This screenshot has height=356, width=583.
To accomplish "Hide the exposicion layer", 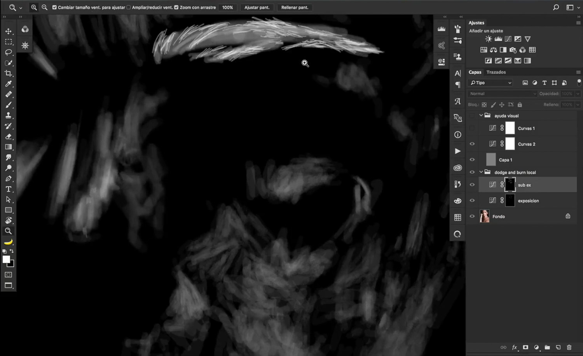I will click(x=472, y=201).
